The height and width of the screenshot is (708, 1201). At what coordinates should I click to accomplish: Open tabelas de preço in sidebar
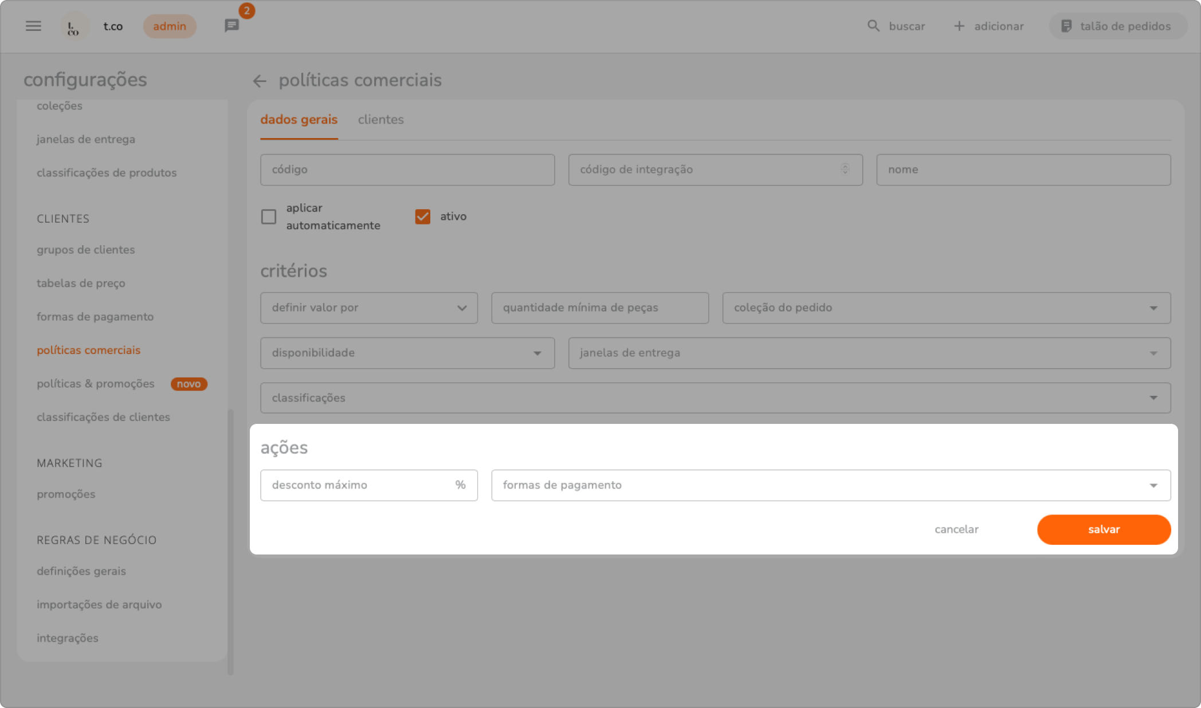81,284
